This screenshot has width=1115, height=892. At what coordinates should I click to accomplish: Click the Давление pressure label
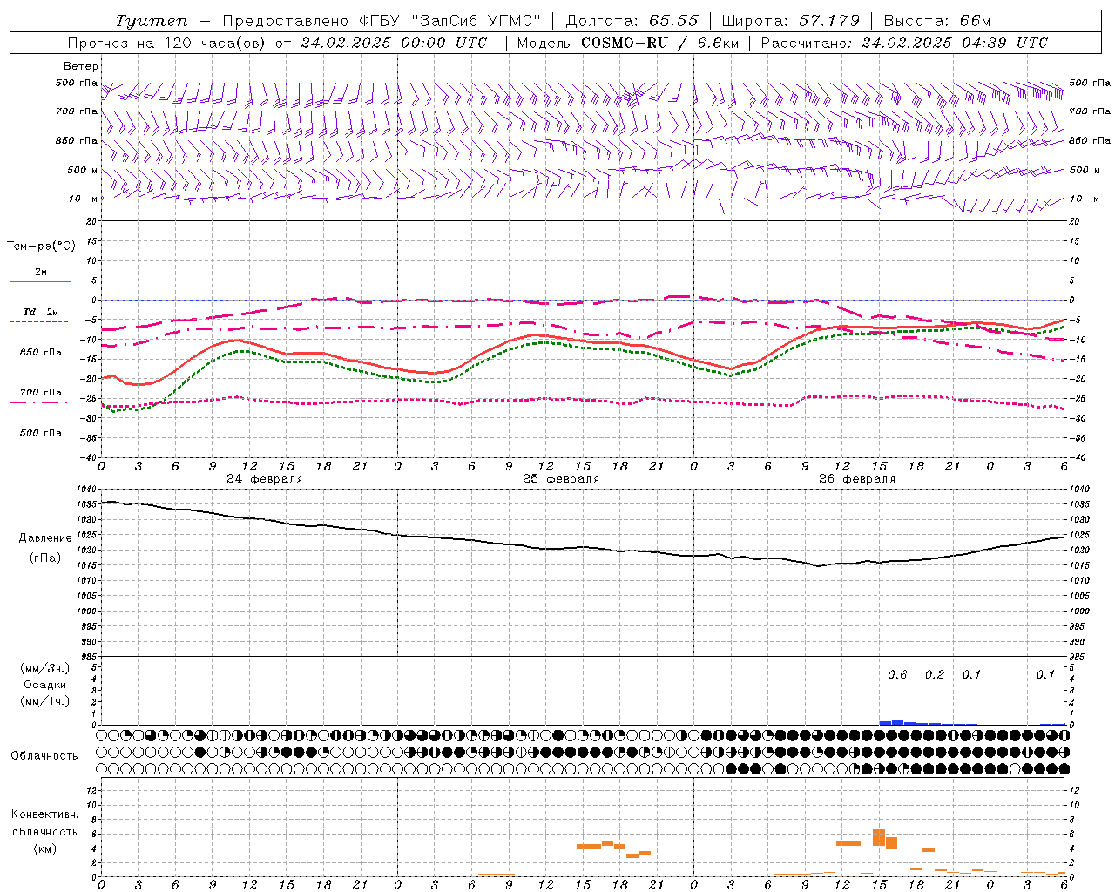click(x=44, y=538)
